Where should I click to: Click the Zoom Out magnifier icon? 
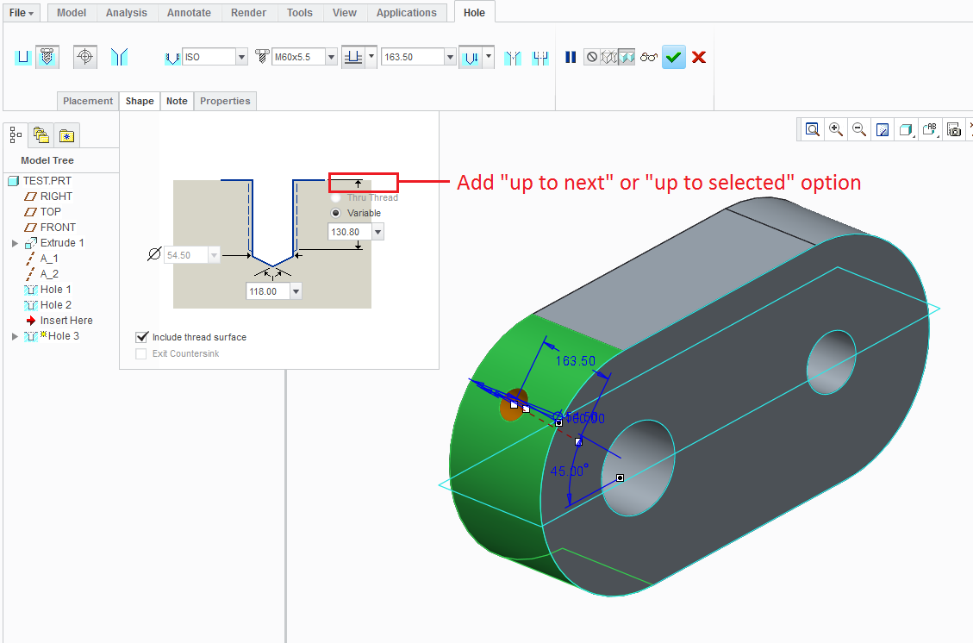pos(859,129)
